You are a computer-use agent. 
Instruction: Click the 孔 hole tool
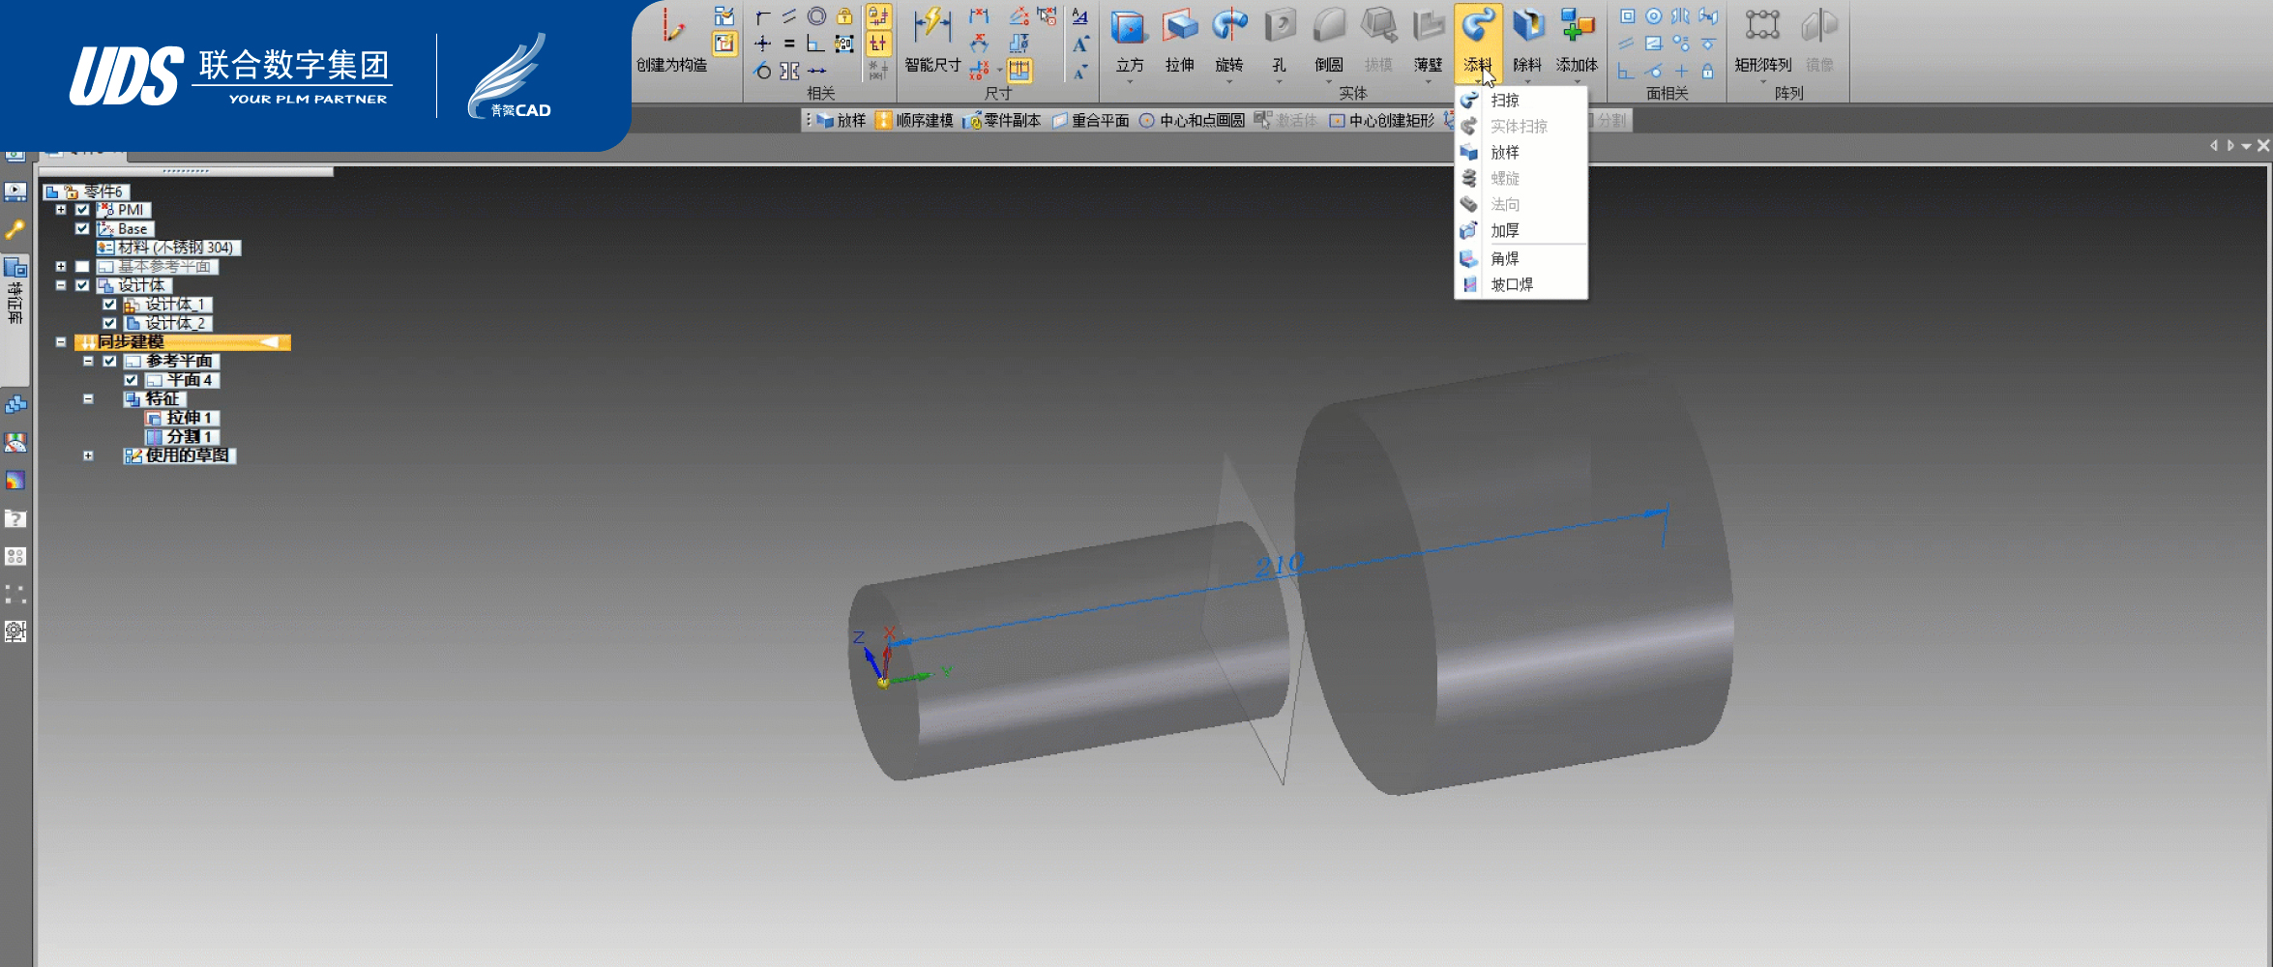pyautogui.click(x=1279, y=40)
